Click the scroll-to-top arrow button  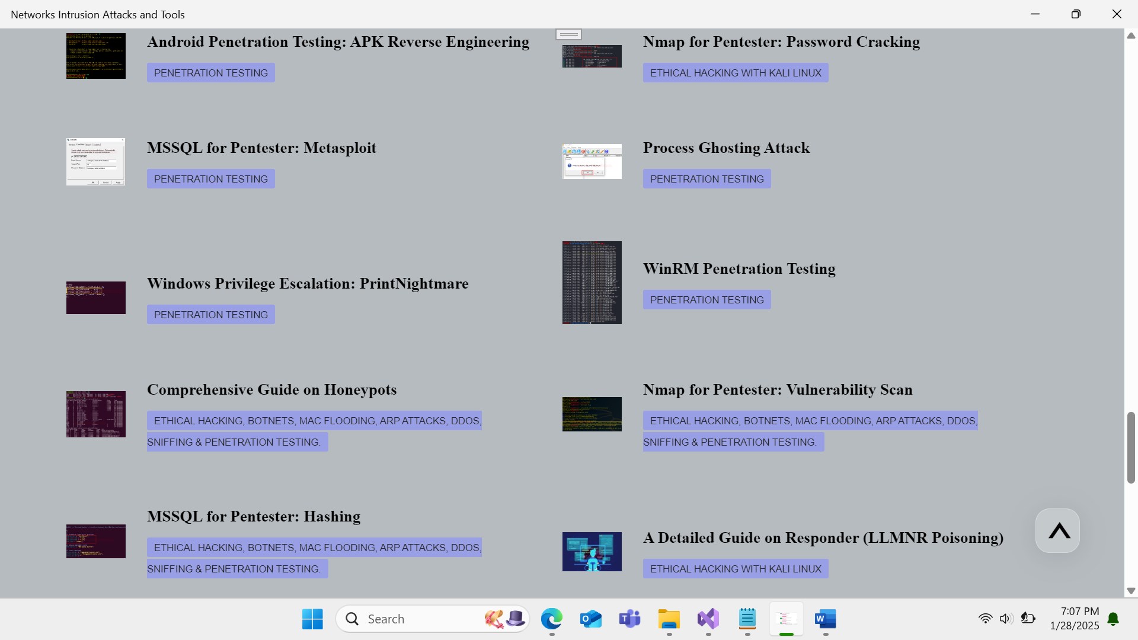[x=1057, y=531]
